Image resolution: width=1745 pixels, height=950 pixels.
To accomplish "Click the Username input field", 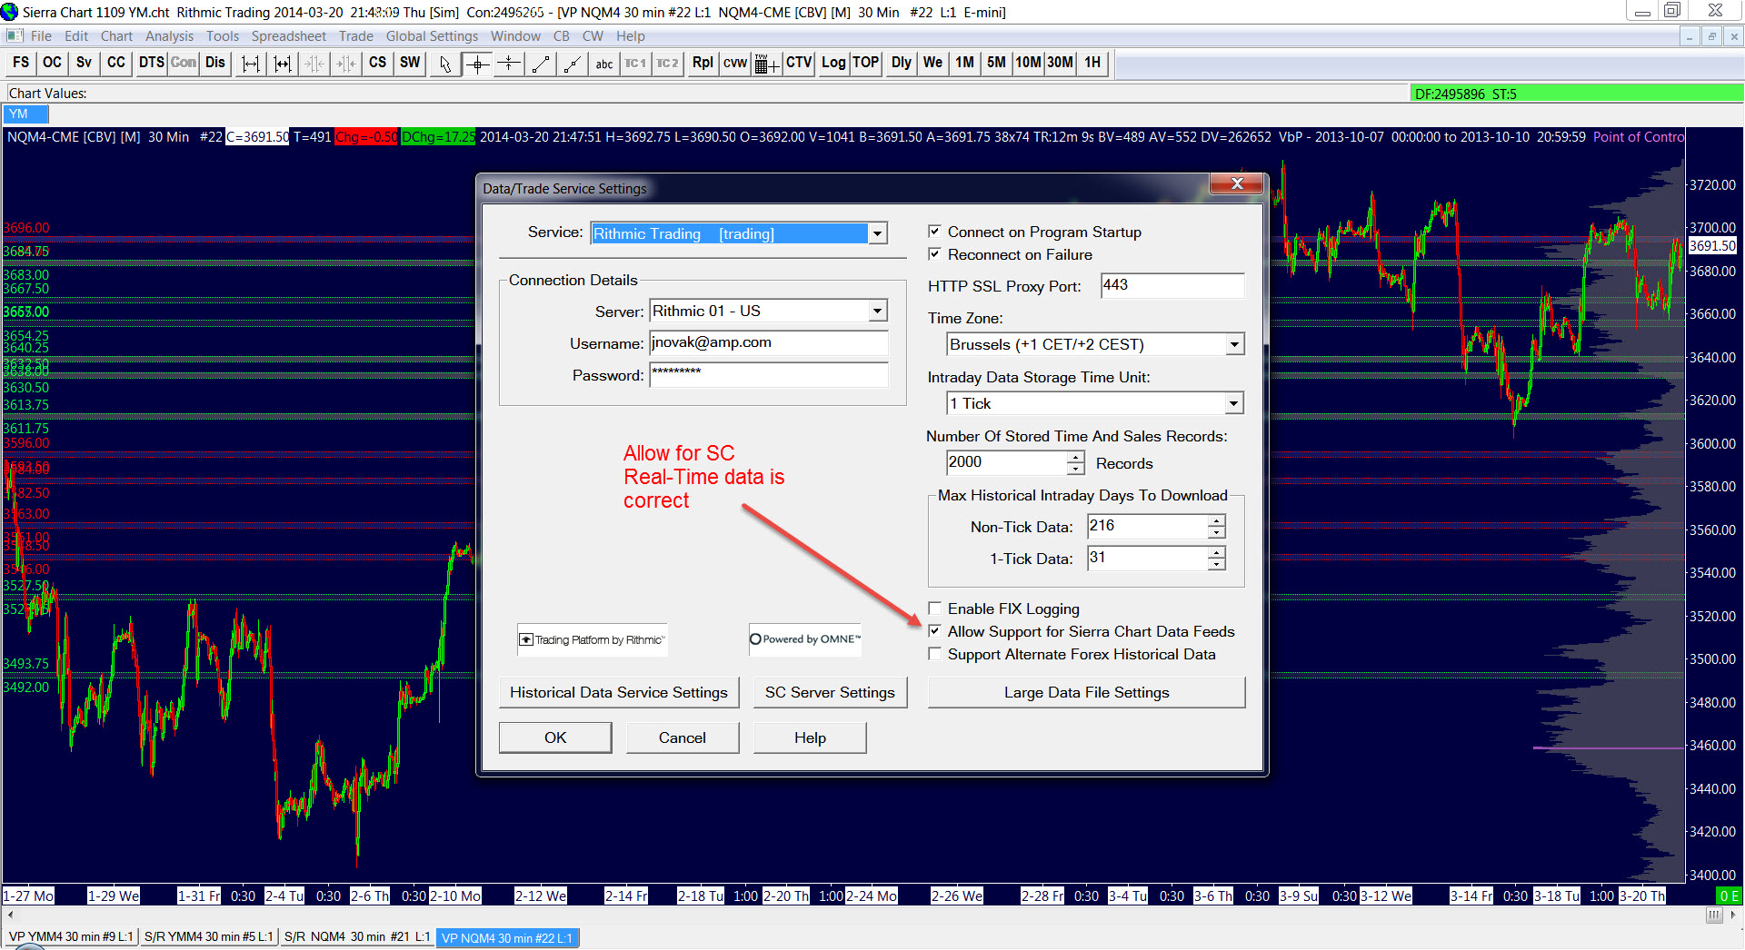I will [x=768, y=342].
